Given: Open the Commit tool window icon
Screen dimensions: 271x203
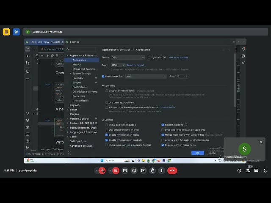Looking at the screenshot, I should [28, 56].
